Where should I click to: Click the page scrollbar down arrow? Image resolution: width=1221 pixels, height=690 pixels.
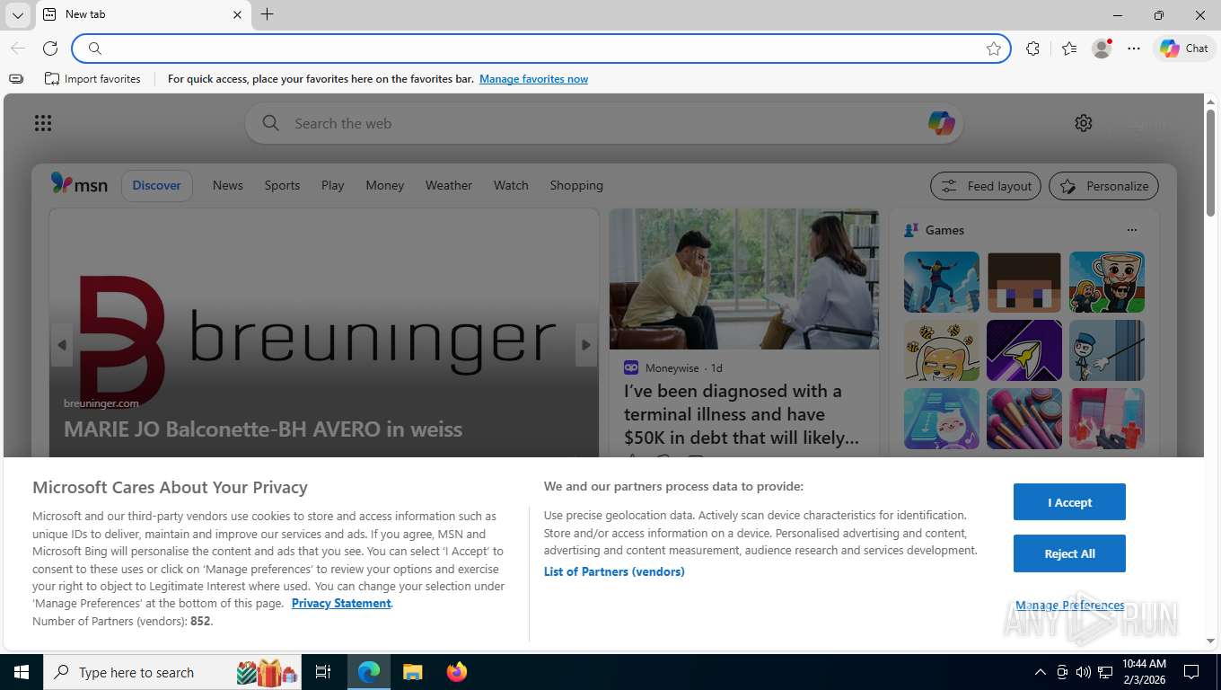click(x=1210, y=641)
